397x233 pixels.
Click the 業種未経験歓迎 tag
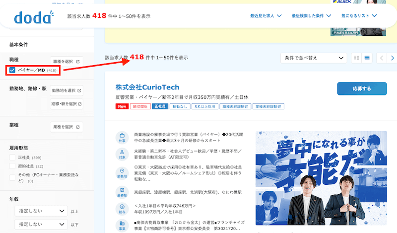click(x=268, y=106)
